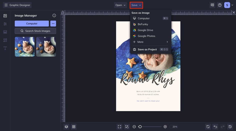Undo the last action

215,127
